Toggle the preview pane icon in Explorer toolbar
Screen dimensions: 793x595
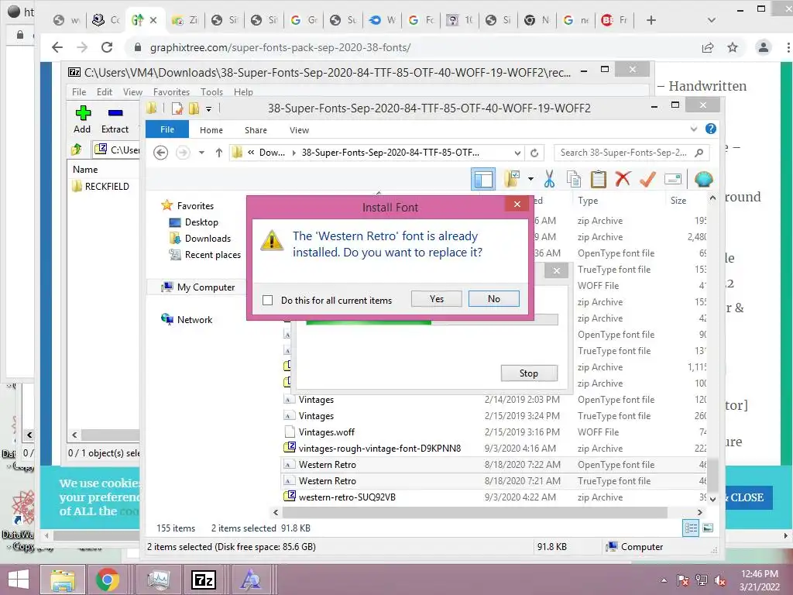pos(483,179)
